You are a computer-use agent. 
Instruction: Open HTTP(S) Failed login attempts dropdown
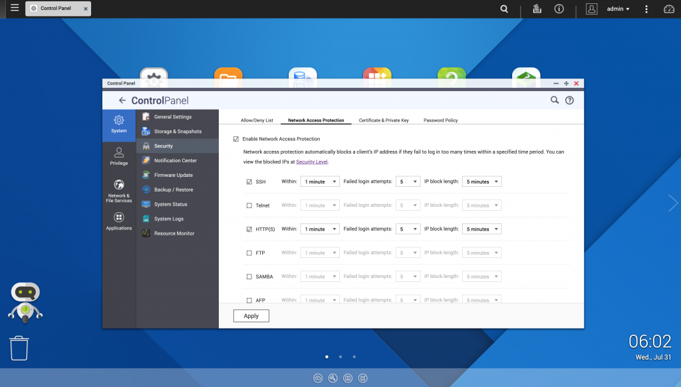click(408, 229)
